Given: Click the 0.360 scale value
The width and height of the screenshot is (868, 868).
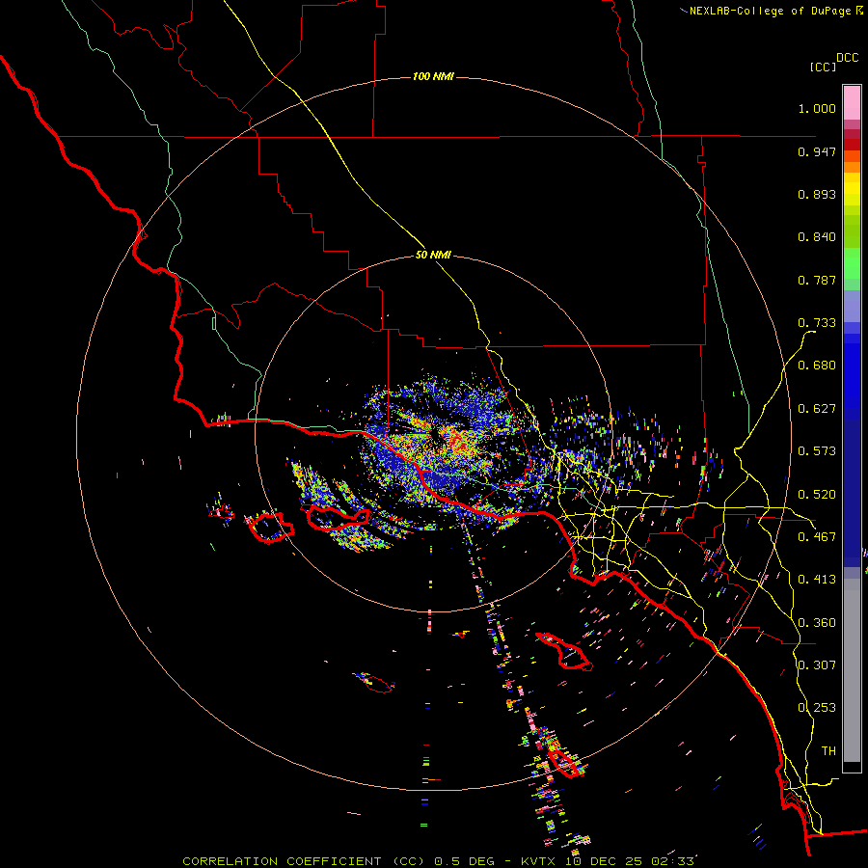Looking at the screenshot, I should tap(817, 623).
